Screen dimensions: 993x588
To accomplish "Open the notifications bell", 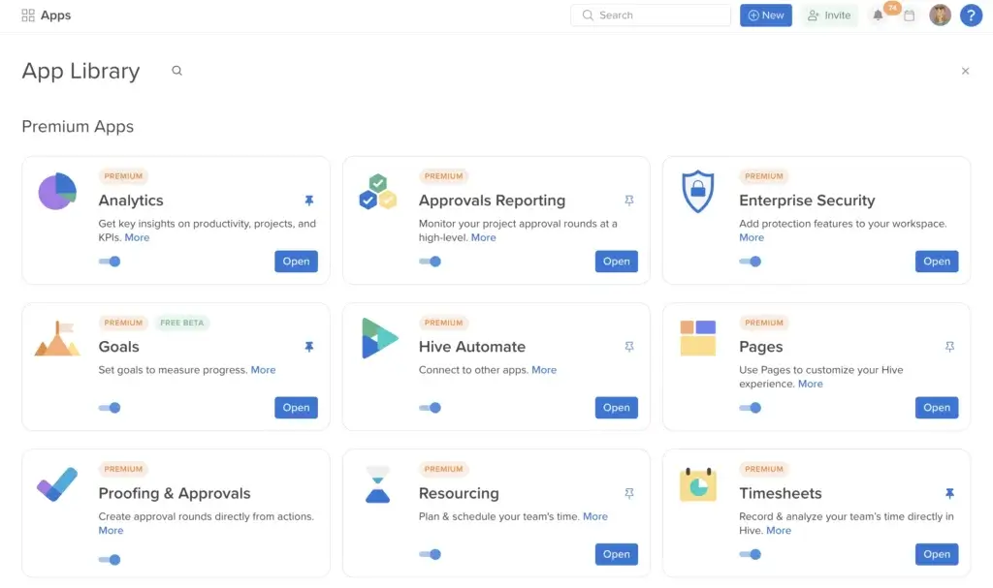I will 878,15.
